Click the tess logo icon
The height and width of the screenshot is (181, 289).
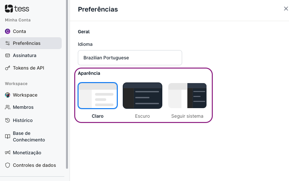coord(9,9)
